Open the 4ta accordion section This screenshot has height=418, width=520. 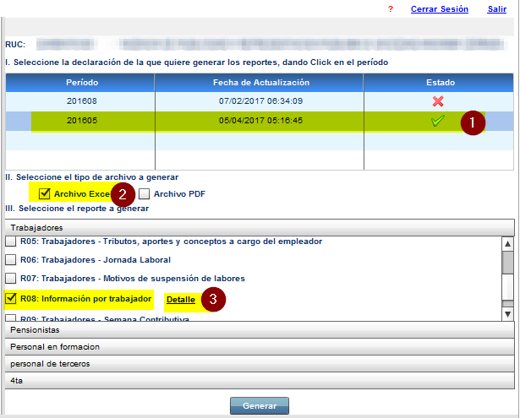pos(258,381)
